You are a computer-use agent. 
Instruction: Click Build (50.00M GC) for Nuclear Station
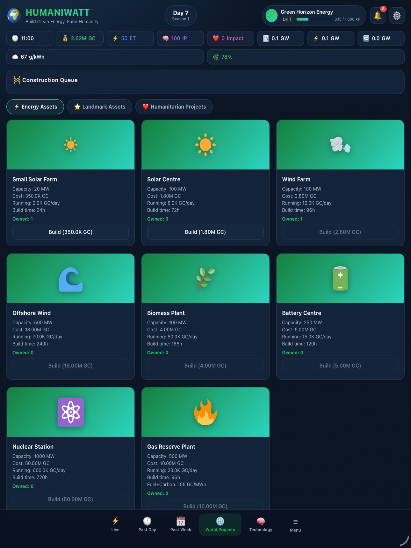point(70,499)
